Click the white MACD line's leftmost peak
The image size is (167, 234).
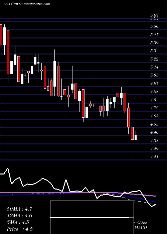[x=8, y=168]
